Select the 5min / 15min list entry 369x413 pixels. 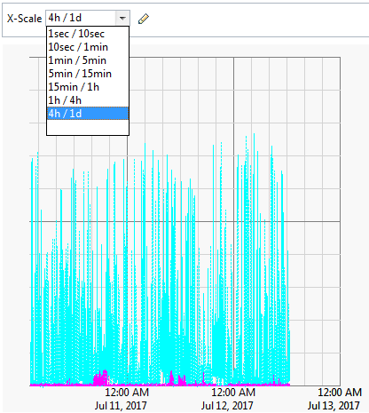click(x=88, y=74)
